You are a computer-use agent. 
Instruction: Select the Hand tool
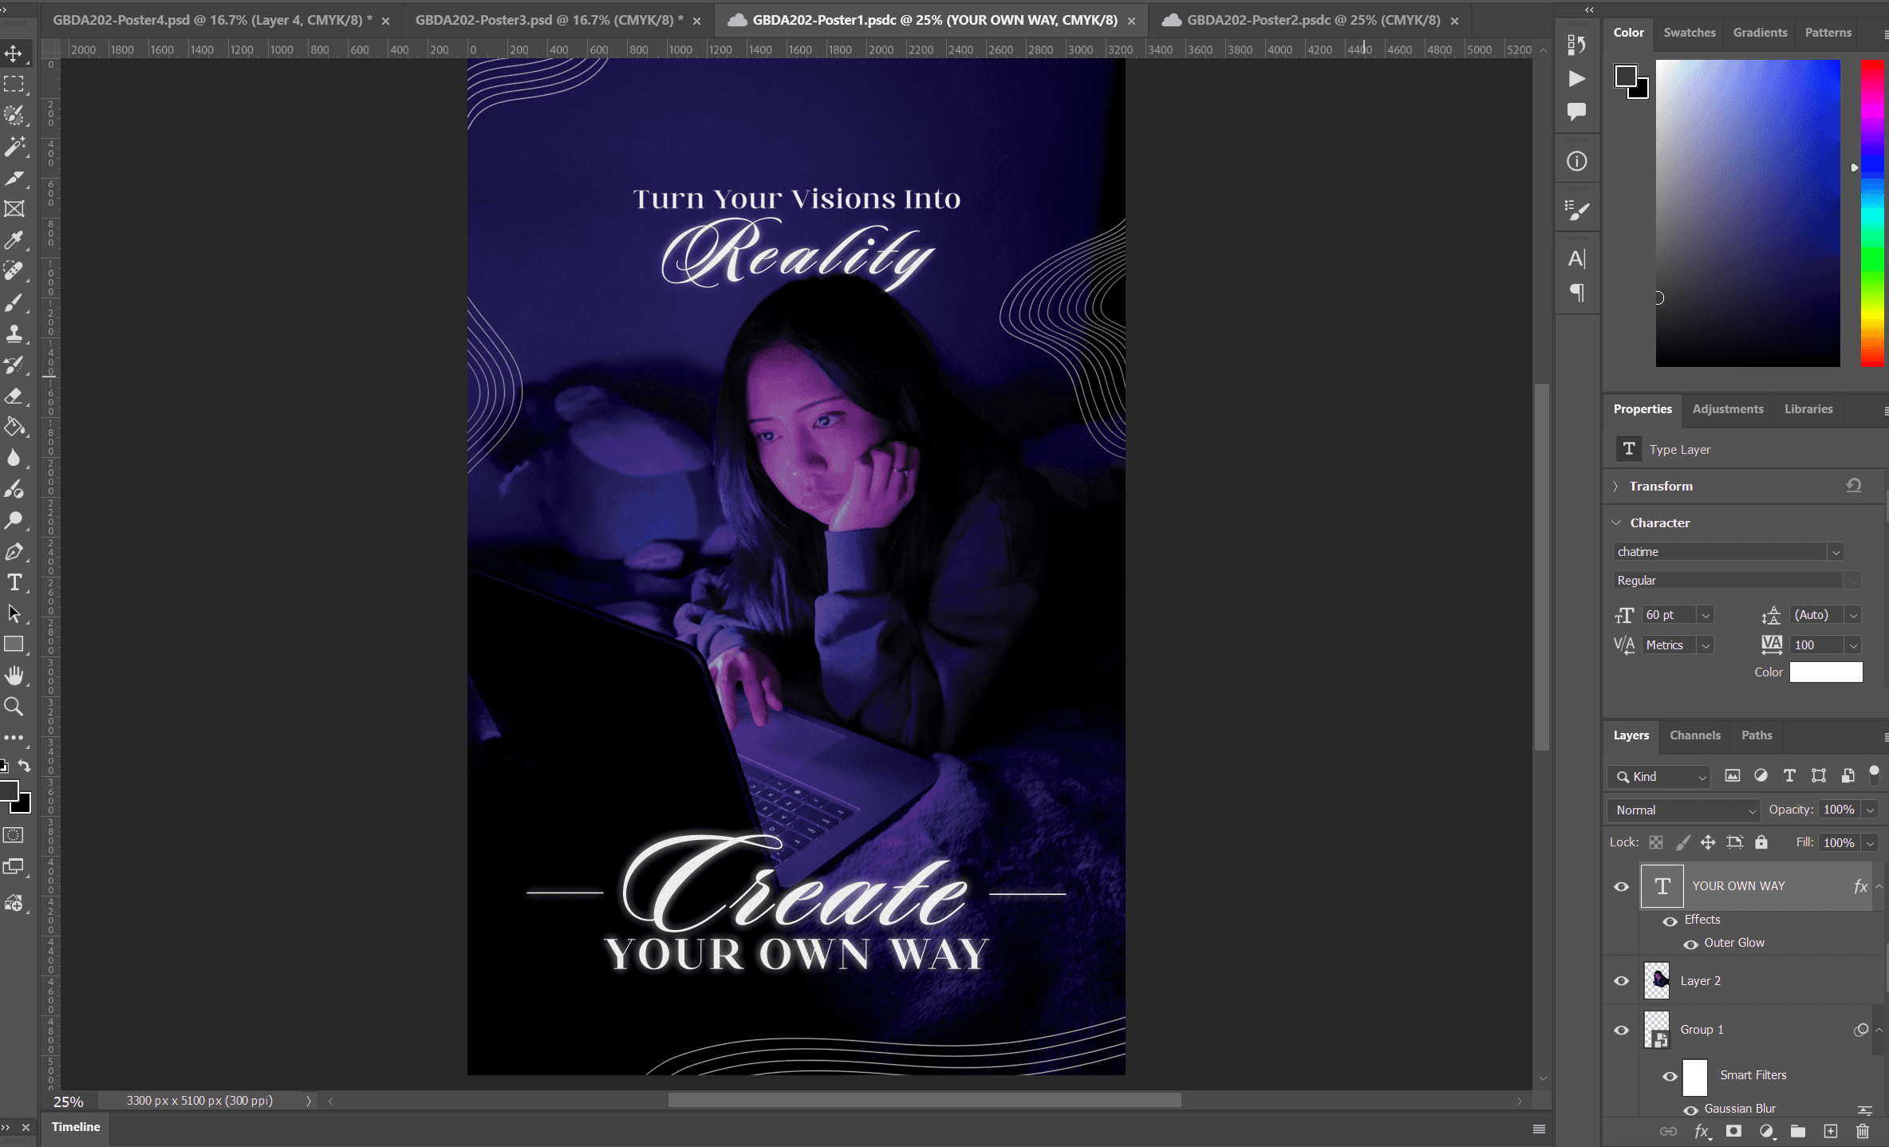tap(14, 676)
